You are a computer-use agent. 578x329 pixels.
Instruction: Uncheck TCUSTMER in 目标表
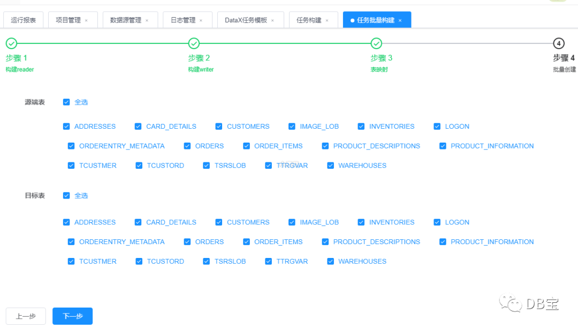71,261
